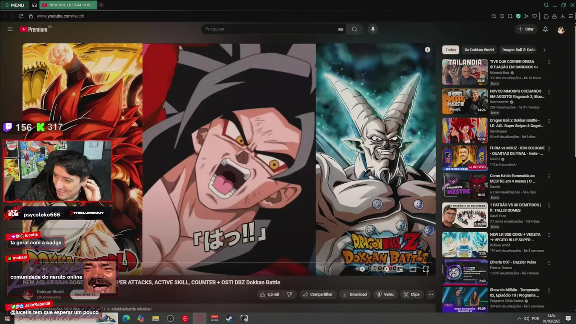Click the Clipe scissors button
The width and height of the screenshot is (576, 324).
(411, 294)
